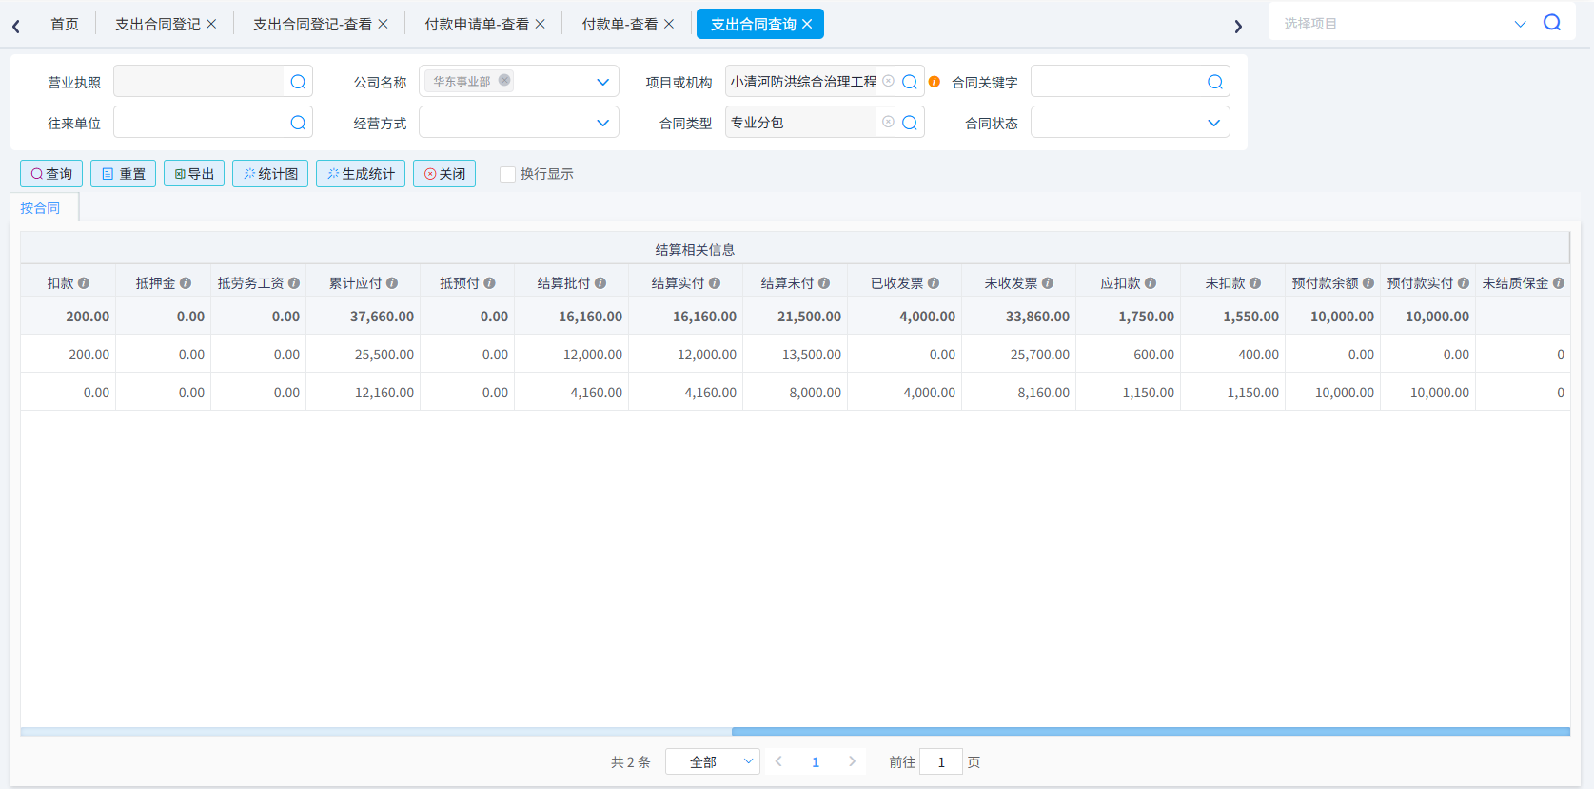
Task: Show help icon for 未结质保金 column
Action: tap(1559, 283)
